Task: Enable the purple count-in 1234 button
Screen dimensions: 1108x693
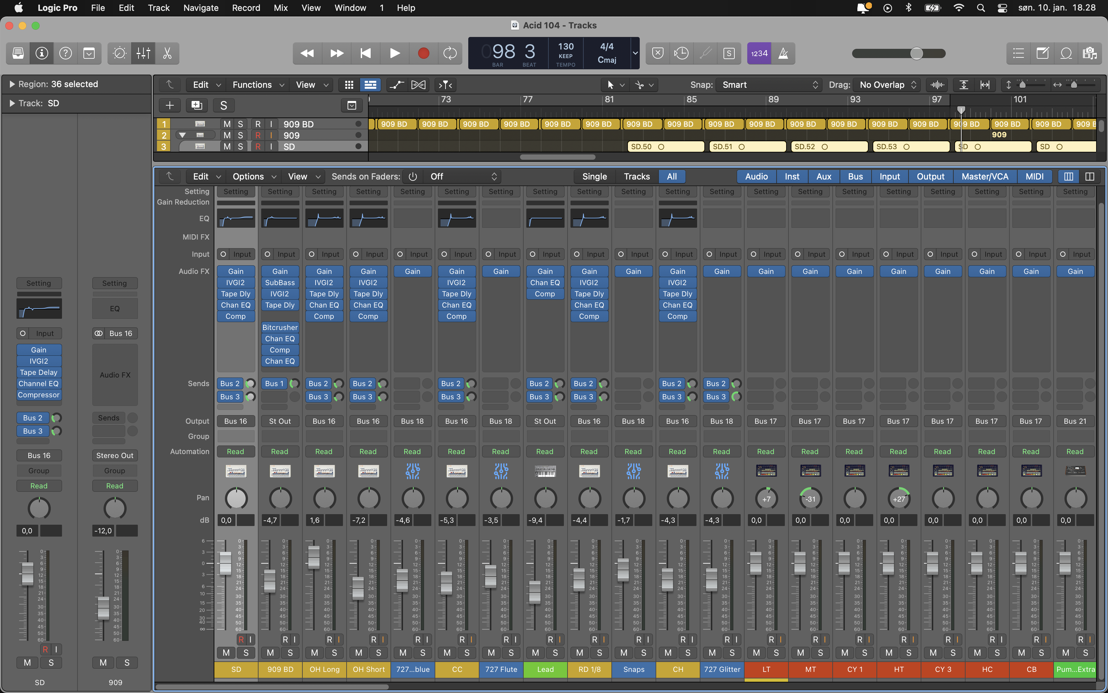Action: pyautogui.click(x=759, y=53)
